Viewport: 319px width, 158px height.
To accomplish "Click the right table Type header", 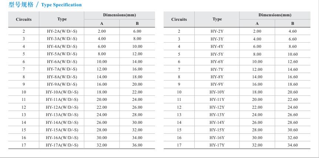I will (x=217, y=19).
